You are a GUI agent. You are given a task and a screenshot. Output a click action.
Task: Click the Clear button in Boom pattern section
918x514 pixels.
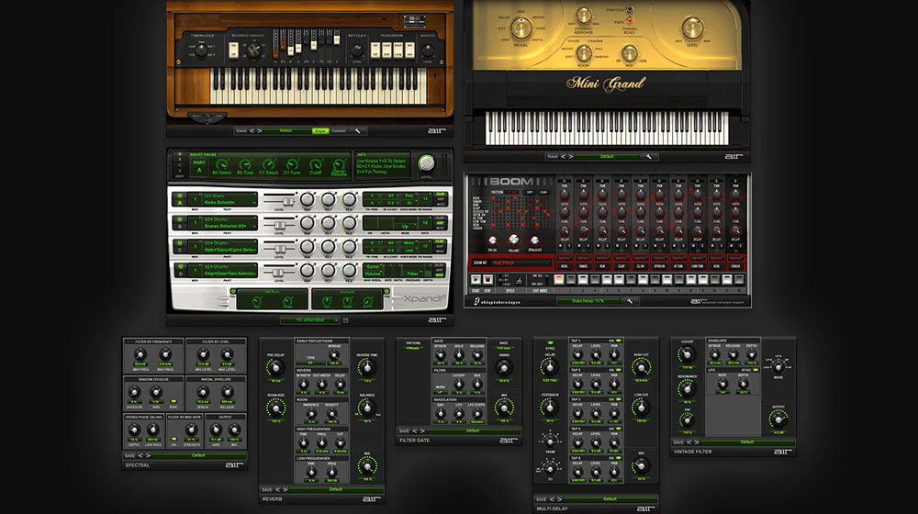(543, 192)
